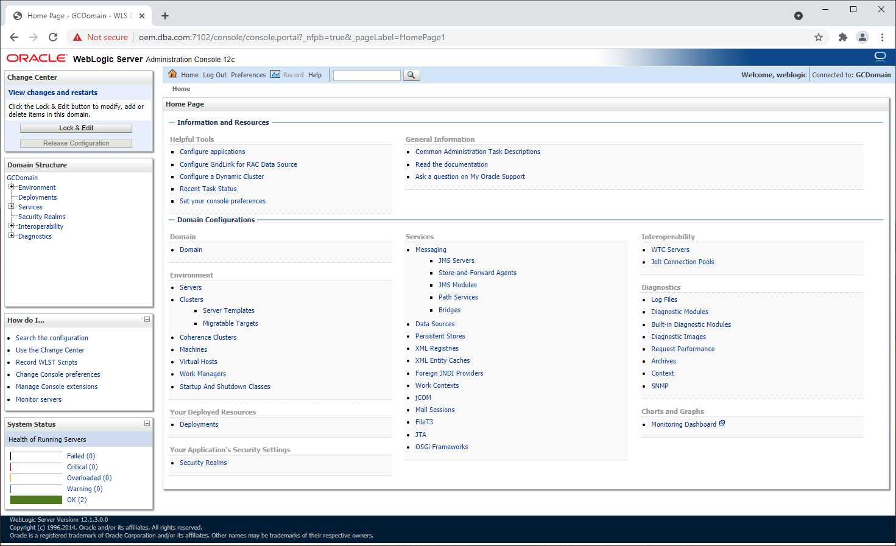896x546 pixels.
Task: Open the Chrome profile avatar
Action: (862, 37)
